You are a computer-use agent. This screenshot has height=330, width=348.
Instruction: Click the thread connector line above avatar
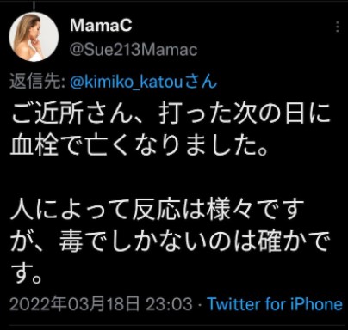[34, 5]
